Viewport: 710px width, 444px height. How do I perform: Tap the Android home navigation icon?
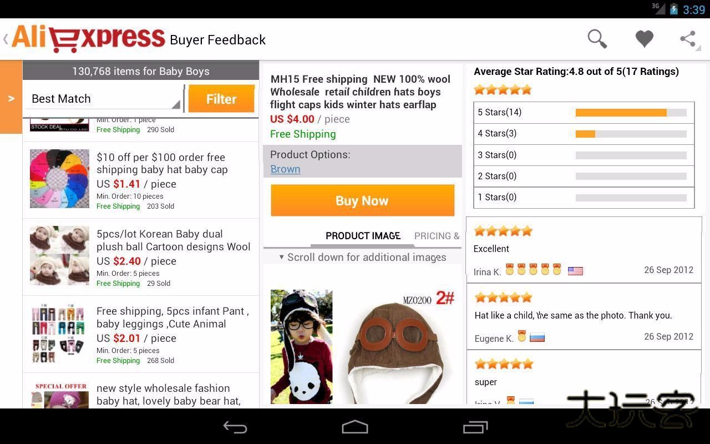pyautogui.click(x=355, y=427)
